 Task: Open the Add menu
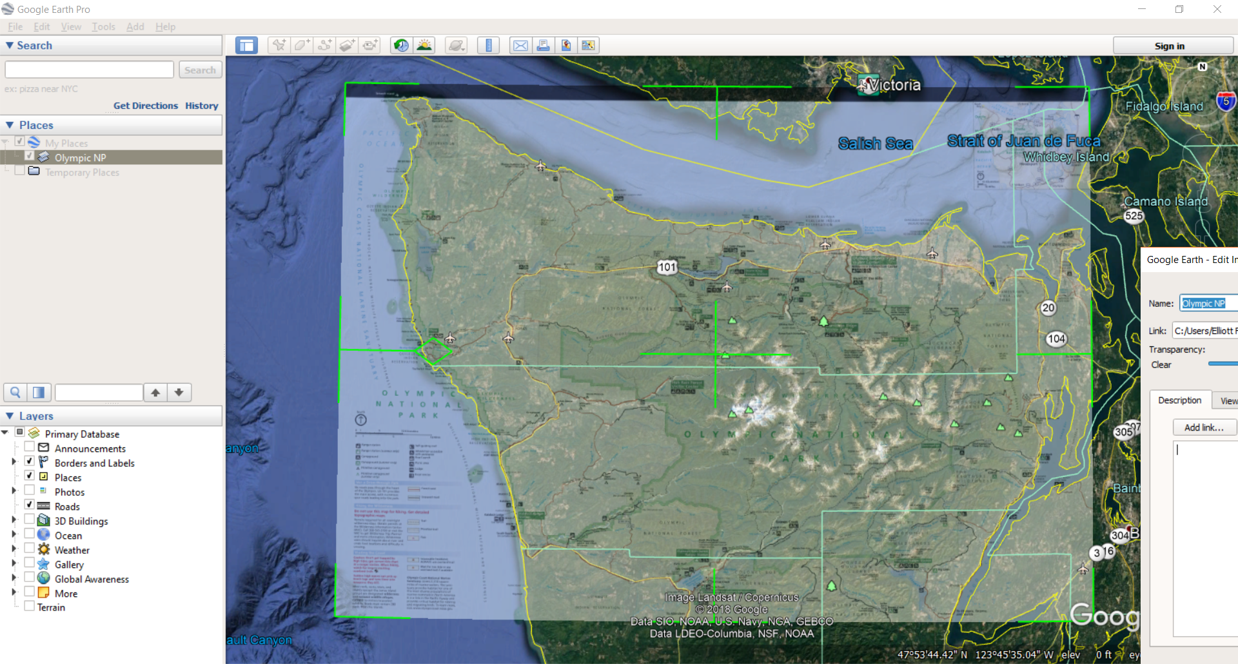click(135, 26)
